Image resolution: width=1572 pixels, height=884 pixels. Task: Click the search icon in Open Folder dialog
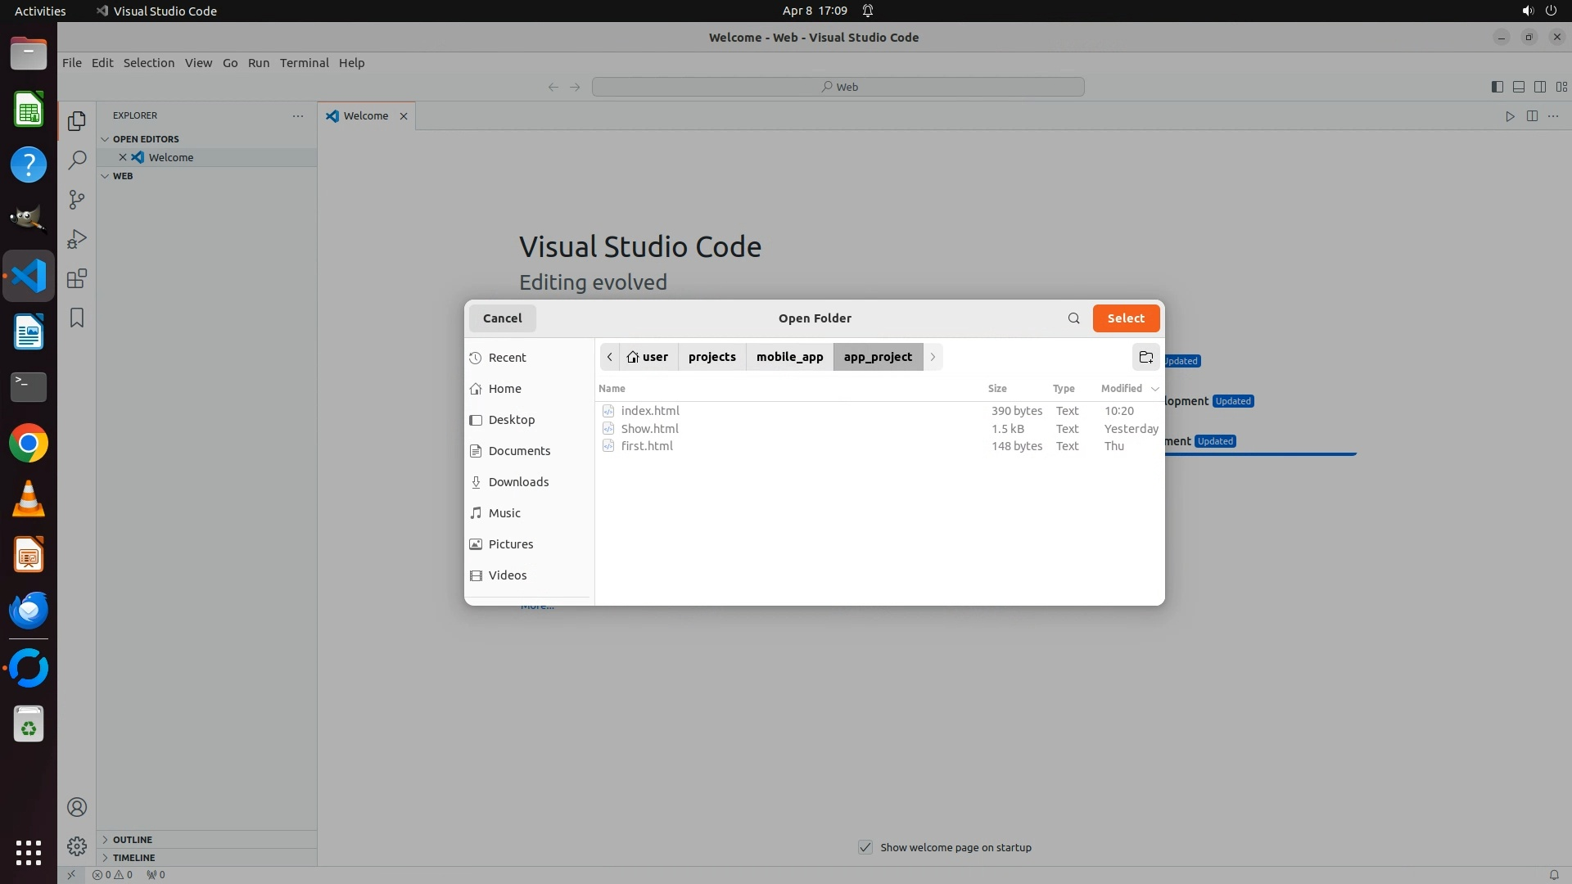[x=1073, y=318]
